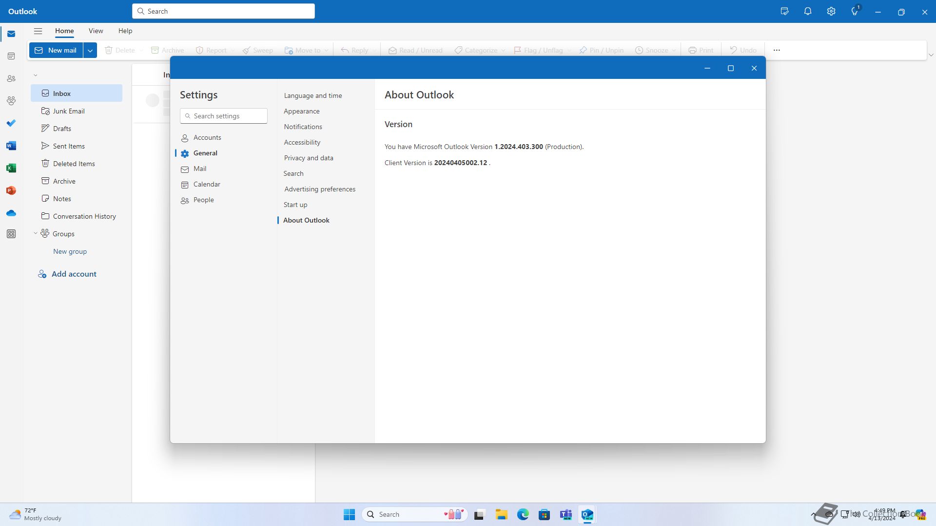Screen dimensions: 936x526
Task: Open settings gear in title bar
Action: [831, 11]
